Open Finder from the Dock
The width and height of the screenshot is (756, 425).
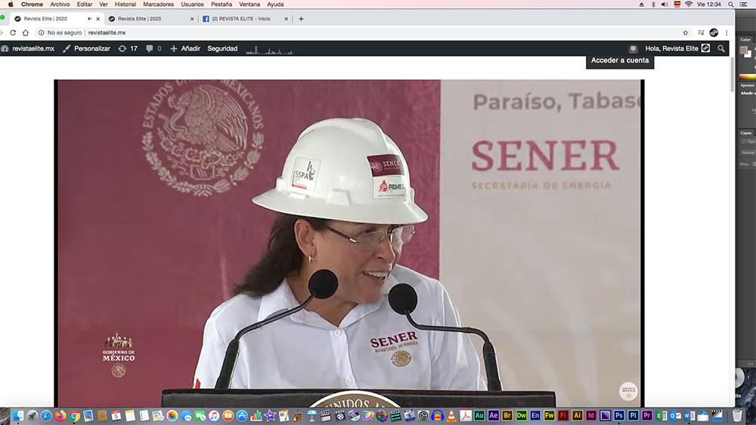click(x=18, y=415)
